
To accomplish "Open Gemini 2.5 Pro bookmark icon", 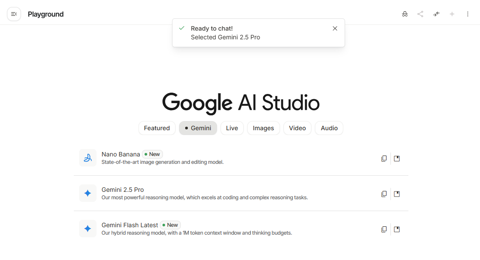I will [x=397, y=194].
